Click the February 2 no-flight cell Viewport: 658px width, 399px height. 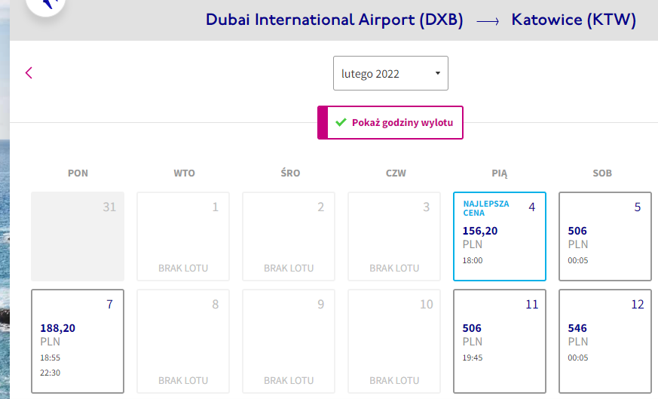coord(289,237)
